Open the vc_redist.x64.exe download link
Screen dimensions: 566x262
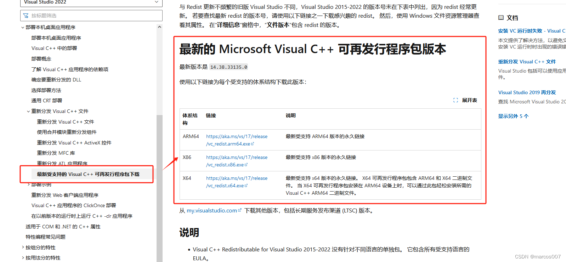[237, 182]
